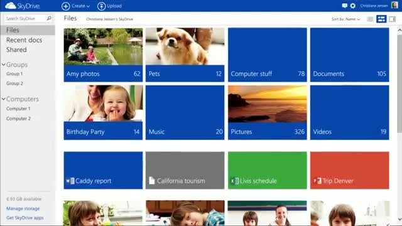Click the Excel icon on Livis schedule
Image resolution: width=402 pixels, height=226 pixels.
click(x=234, y=181)
